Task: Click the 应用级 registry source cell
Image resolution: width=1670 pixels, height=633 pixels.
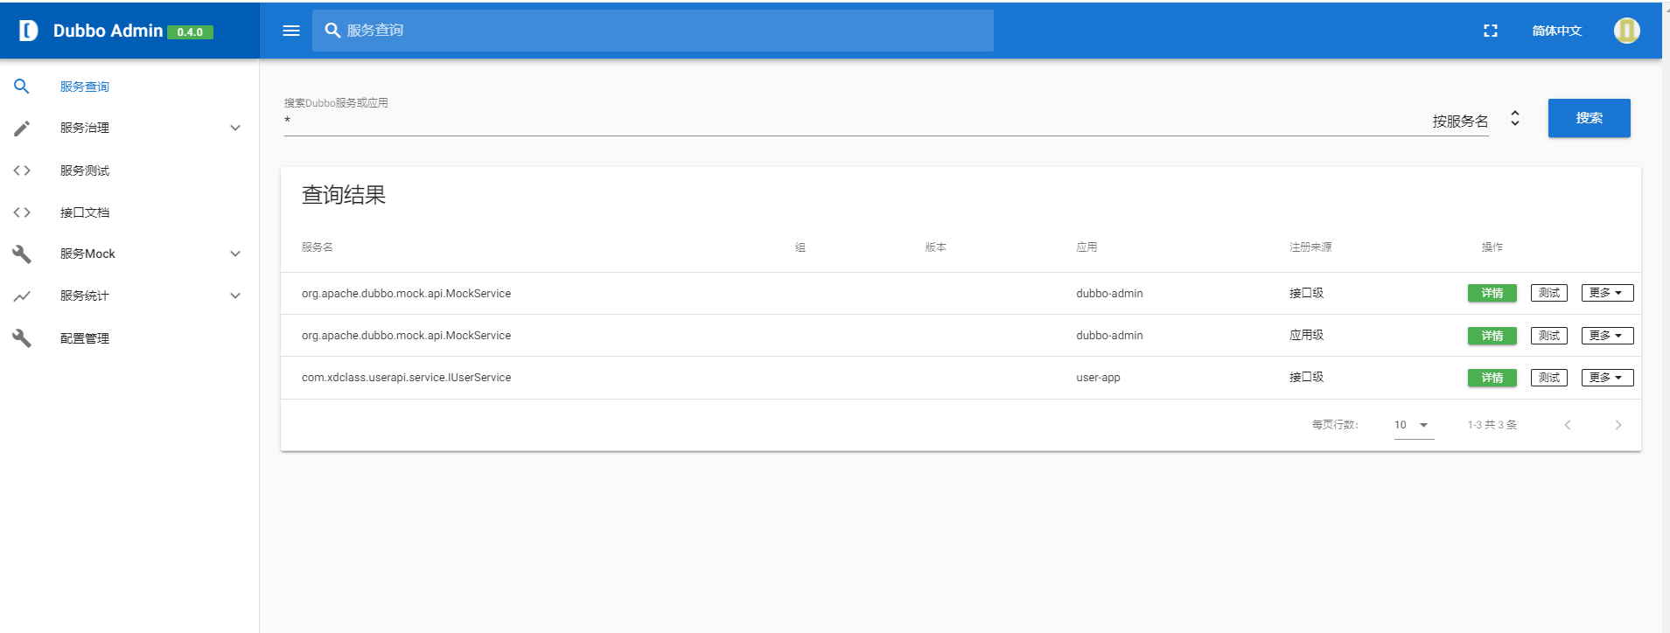Action: tap(1306, 335)
